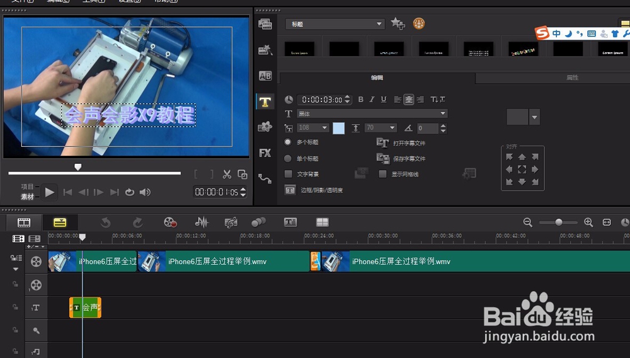Screen dimensions: 630x358
Task: Select 项目 preview mode
Action: [x=27, y=187]
